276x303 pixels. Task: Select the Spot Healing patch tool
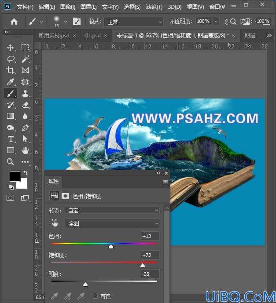point(25,82)
